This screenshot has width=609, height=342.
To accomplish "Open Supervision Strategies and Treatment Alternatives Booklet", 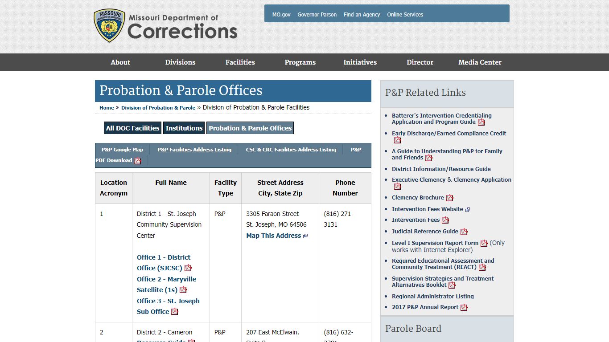I will pos(443,282).
